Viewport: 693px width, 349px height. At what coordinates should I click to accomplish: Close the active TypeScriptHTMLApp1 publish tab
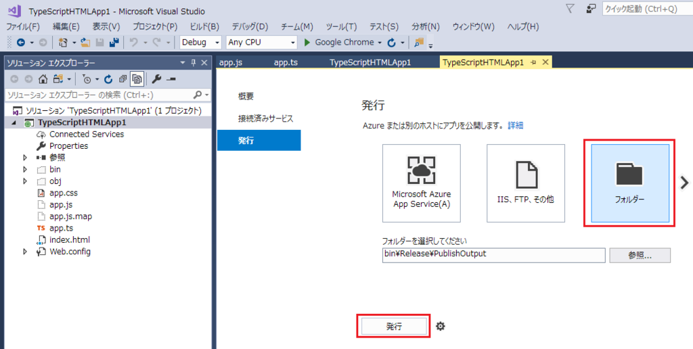[x=545, y=63]
